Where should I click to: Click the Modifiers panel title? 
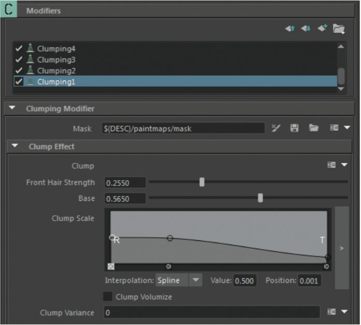[x=44, y=11]
